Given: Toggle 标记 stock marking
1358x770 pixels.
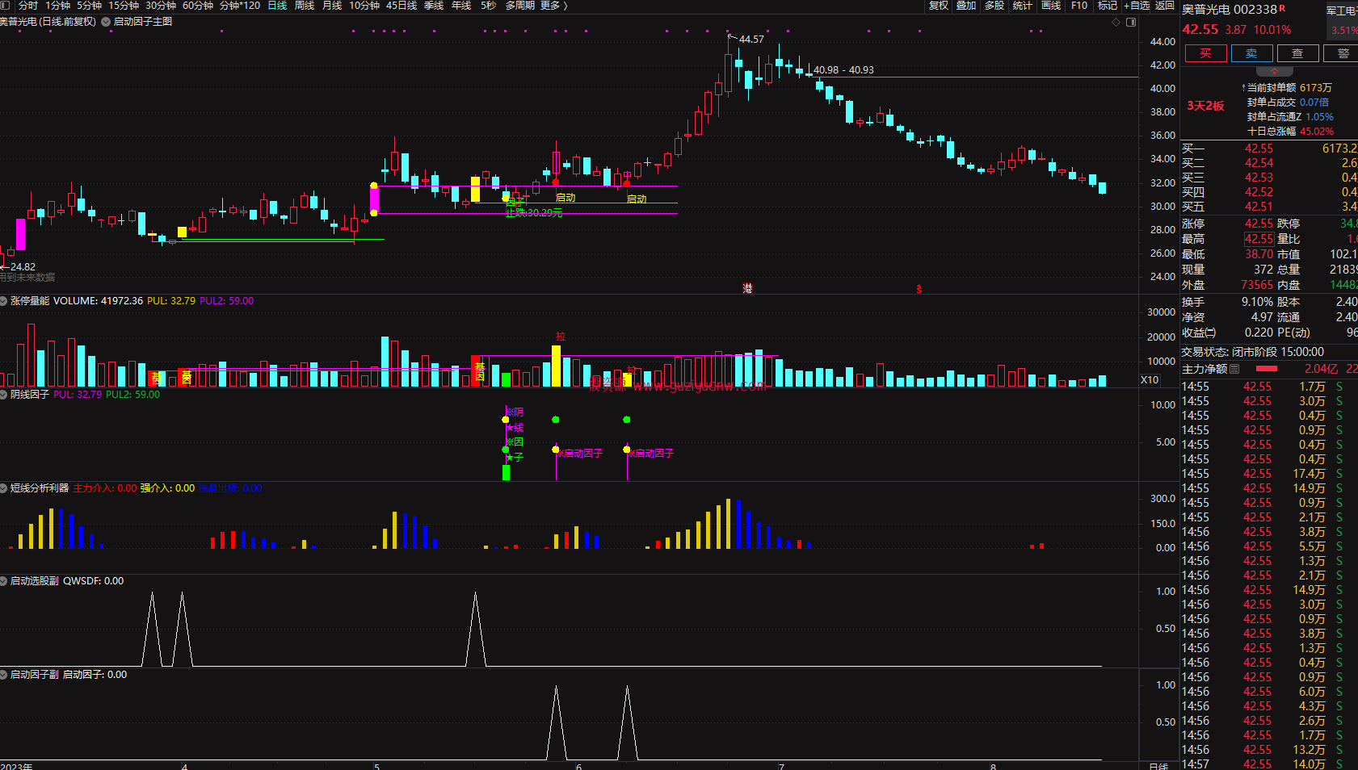Looking at the screenshot, I should [1107, 6].
